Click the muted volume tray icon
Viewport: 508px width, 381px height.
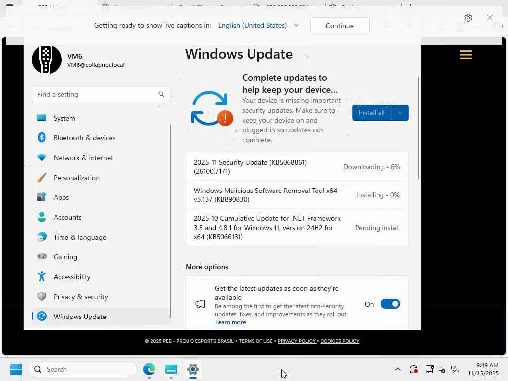[442, 369]
